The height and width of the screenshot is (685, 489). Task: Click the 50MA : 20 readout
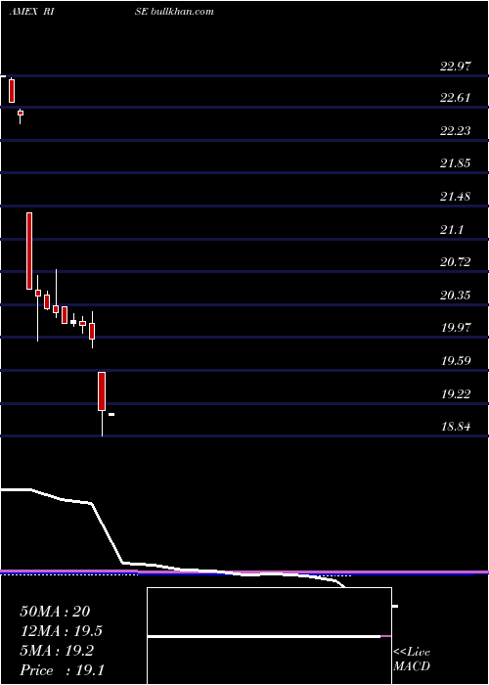coord(55,612)
